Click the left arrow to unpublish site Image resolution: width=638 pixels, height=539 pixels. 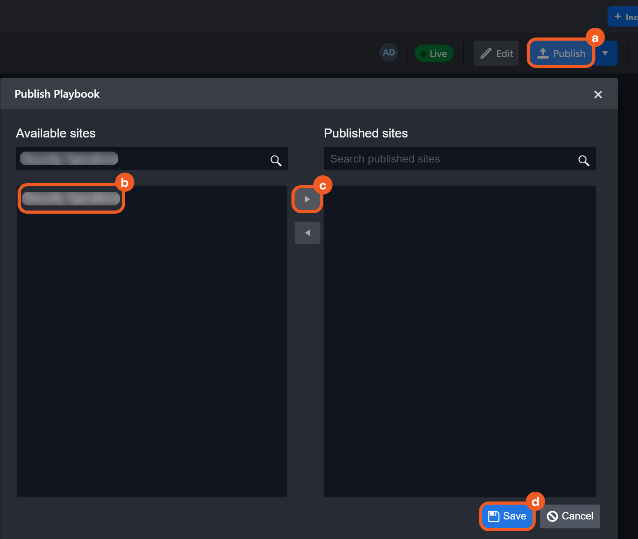tap(307, 233)
